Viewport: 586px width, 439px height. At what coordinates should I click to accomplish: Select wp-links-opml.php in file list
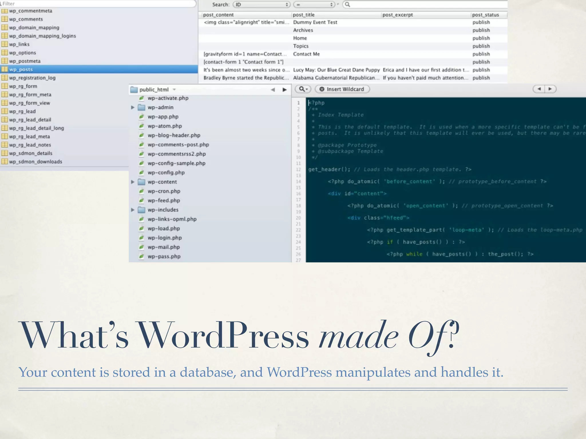[172, 219]
